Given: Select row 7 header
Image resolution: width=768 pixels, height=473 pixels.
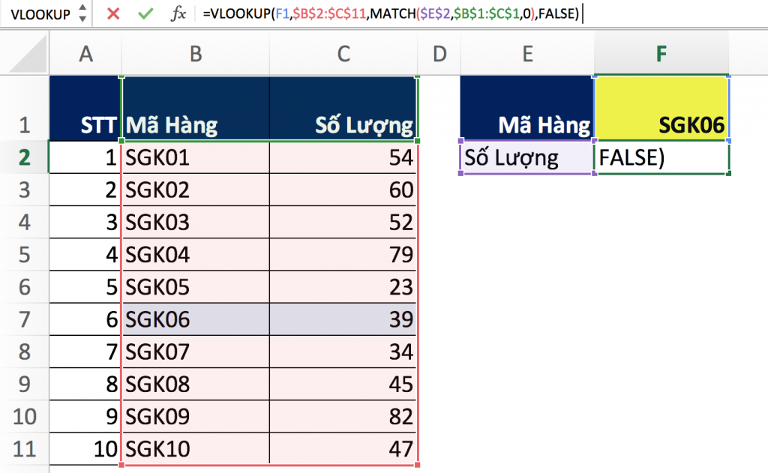Looking at the screenshot, I should tap(23, 319).
